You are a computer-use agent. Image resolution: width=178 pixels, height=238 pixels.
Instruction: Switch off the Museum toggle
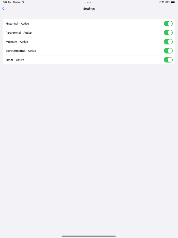[x=168, y=42]
